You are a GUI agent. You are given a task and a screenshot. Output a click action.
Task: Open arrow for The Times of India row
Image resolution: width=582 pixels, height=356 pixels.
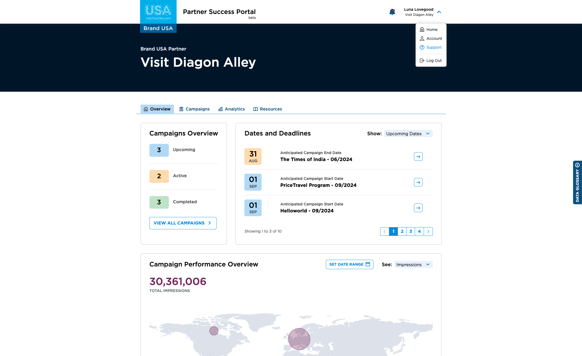(x=418, y=156)
